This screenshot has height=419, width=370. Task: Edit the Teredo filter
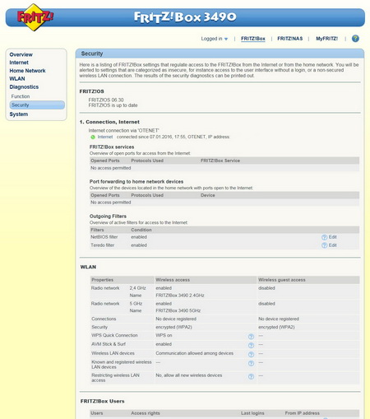pyautogui.click(x=333, y=245)
